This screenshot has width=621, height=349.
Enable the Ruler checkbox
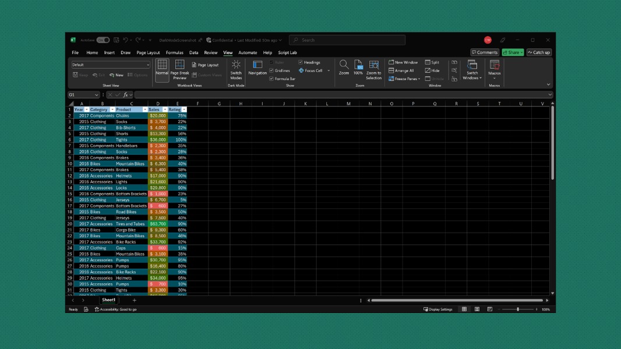270,62
